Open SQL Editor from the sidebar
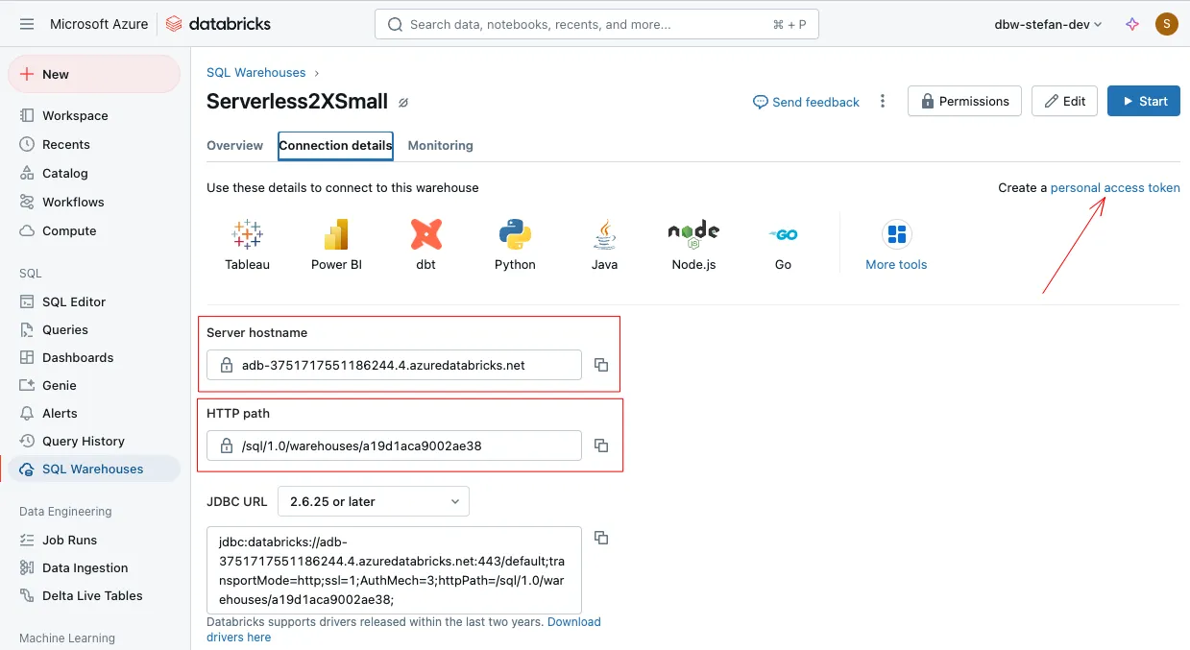Image resolution: width=1190 pixels, height=650 pixels. pyautogui.click(x=74, y=301)
